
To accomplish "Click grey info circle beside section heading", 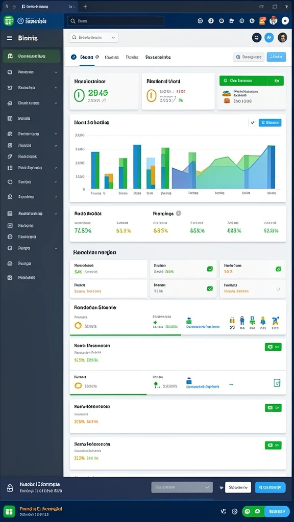I will 178,214.
